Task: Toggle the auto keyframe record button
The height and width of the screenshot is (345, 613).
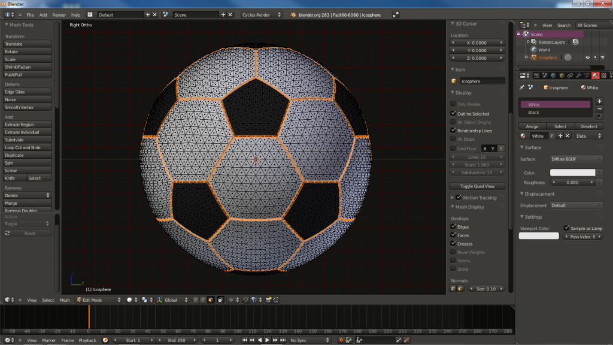Action: coord(341,340)
